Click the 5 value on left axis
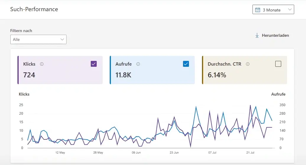This screenshot has width=306, height=165. [x=22, y=139]
